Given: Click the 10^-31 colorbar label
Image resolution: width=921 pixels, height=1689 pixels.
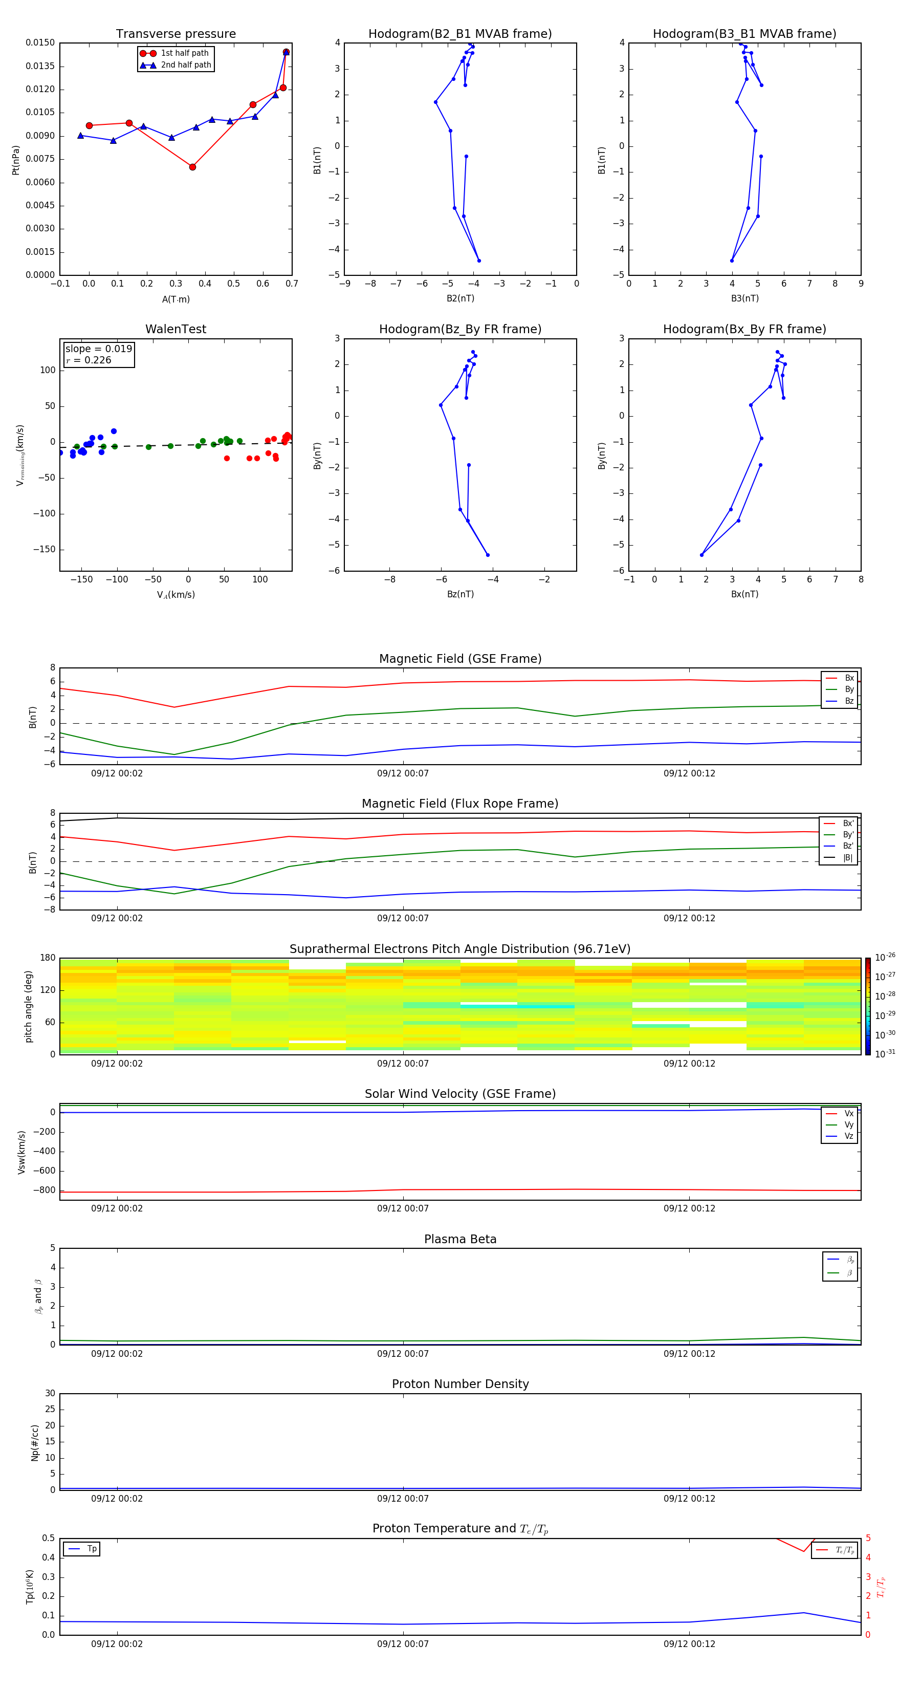Looking at the screenshot, I should [x=885, y=1054].
